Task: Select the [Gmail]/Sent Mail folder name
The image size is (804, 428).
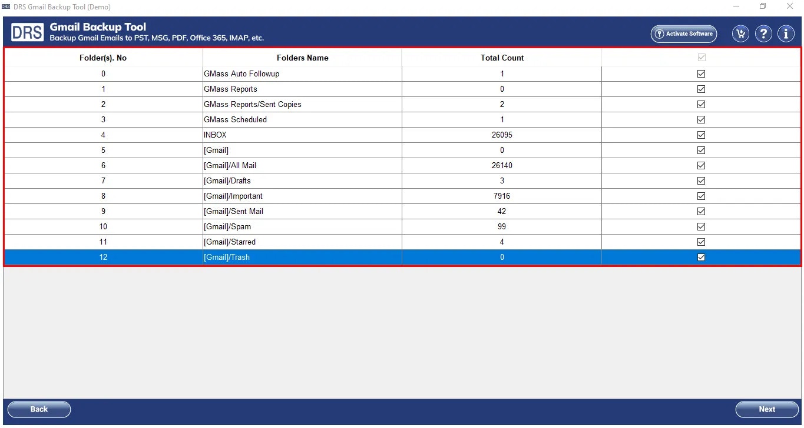Action: click(x=233, y=211)
